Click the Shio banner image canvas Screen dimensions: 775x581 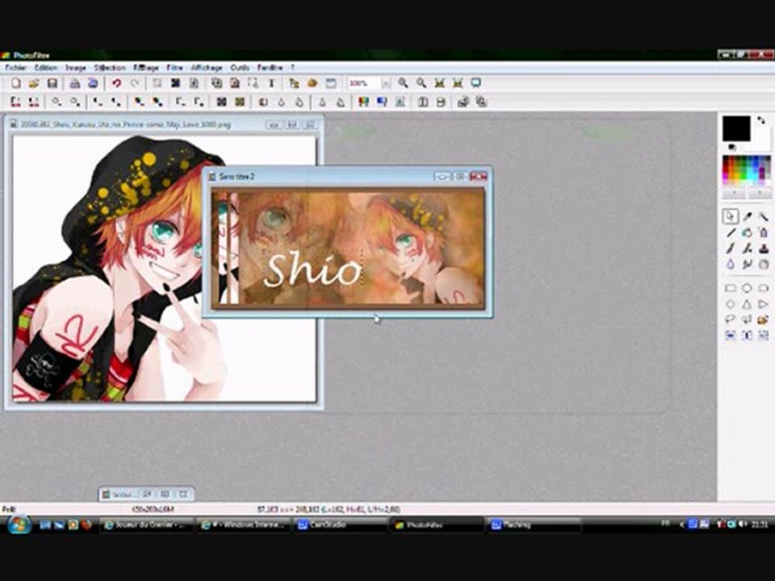(348, 248)
